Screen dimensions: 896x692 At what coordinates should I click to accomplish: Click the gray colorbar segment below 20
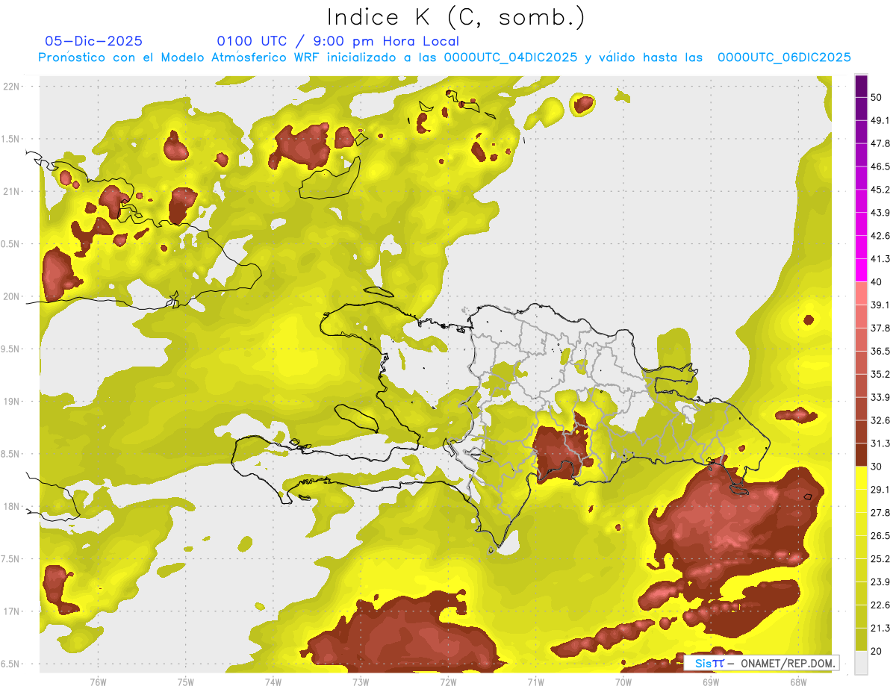861,663
